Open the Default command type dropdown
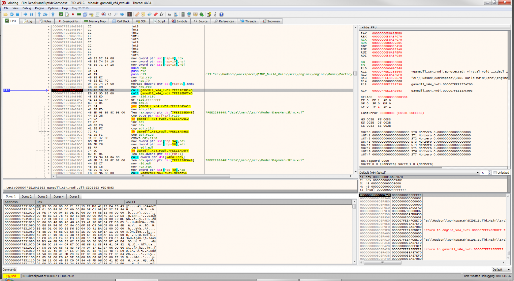Image resolution: width=514 pixels, height=281 pixels. point(501,269)
